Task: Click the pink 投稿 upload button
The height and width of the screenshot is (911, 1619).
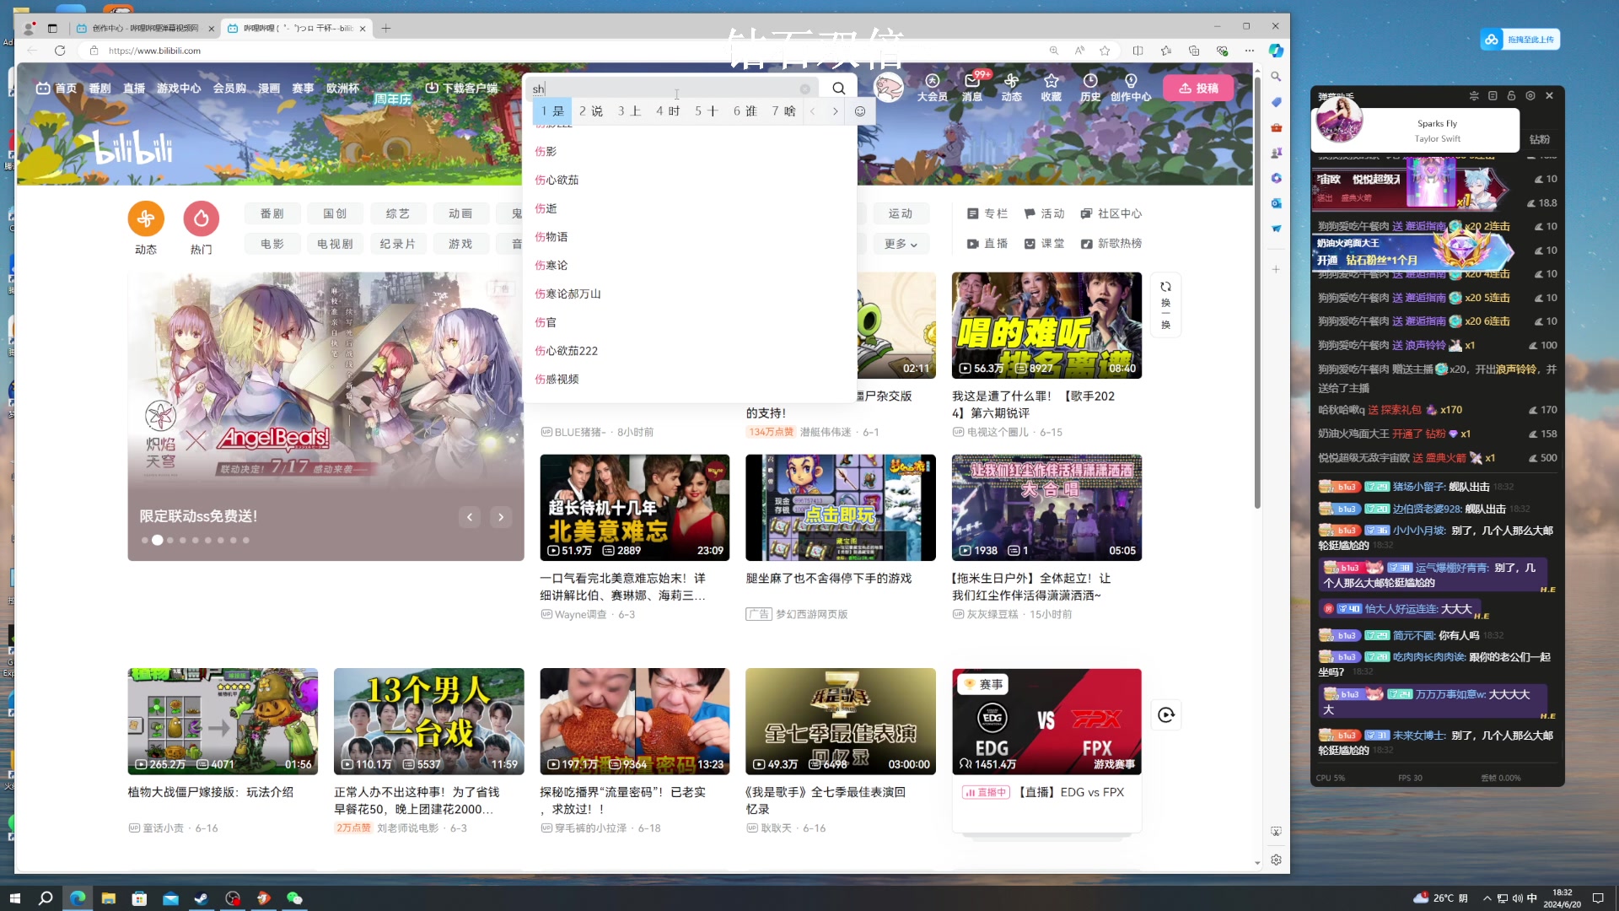Action: (1197, 88)
